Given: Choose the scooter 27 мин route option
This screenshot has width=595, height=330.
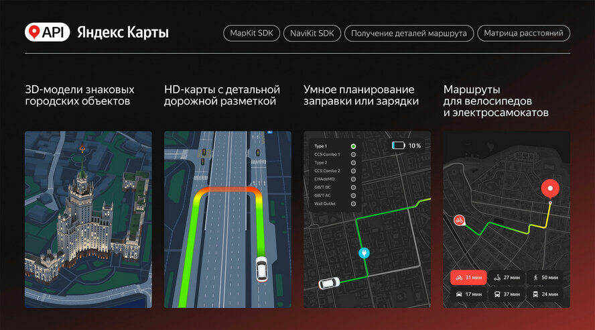Looking at the screenshot, I should (506, 278).
